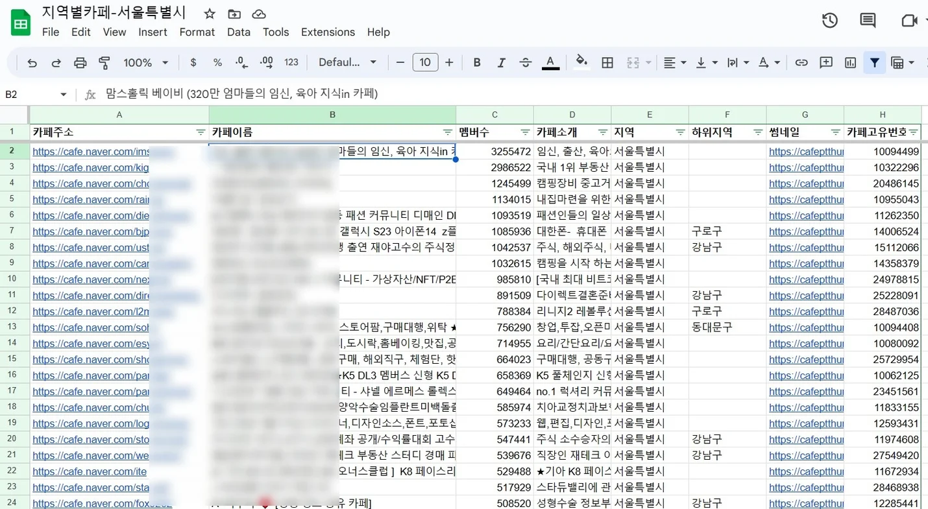The width and height of the screenshot is (928, 509).
Task: Open thumbnail link in row 2
Action: [806, 152]
